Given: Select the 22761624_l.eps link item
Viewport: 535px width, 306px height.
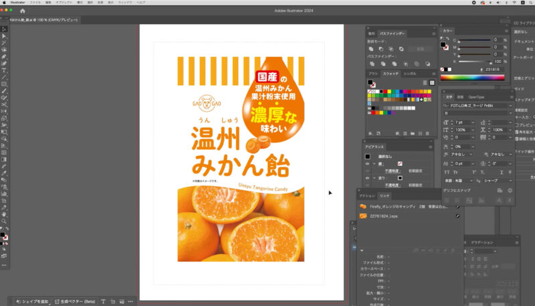Looking at the screenshot, I should [409, 216].
